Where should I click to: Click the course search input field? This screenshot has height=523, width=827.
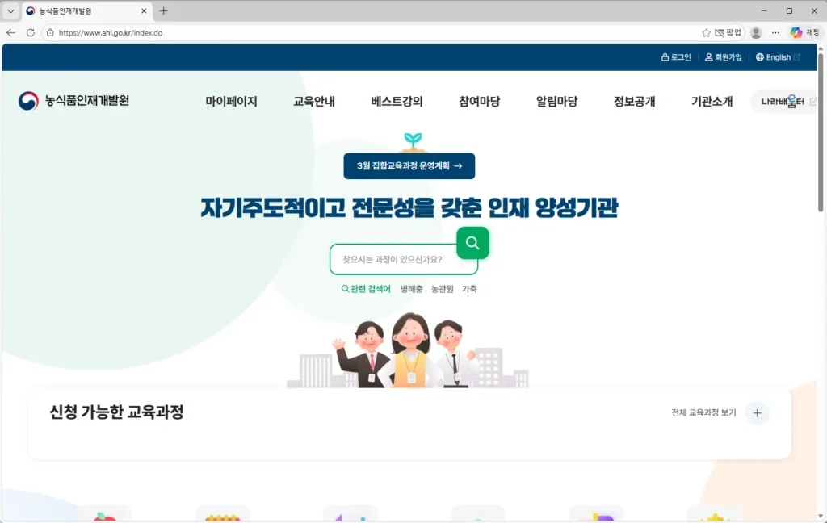(396, 258)
